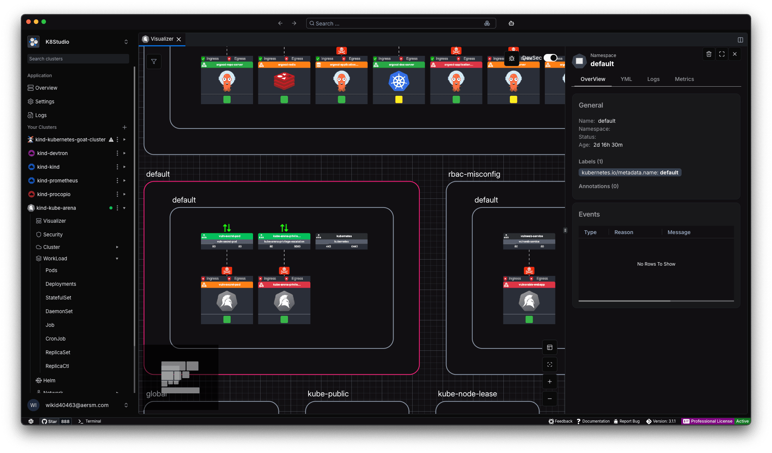772x453 pixels.
Task: Switch to the YML tab
Action: tap(626, 79)
